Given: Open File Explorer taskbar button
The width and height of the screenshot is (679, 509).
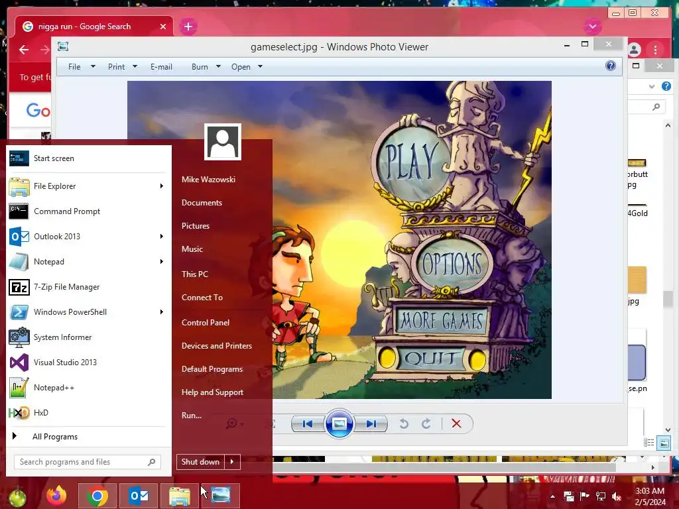Looking at the screenshot, I should [x=179, y=496].
